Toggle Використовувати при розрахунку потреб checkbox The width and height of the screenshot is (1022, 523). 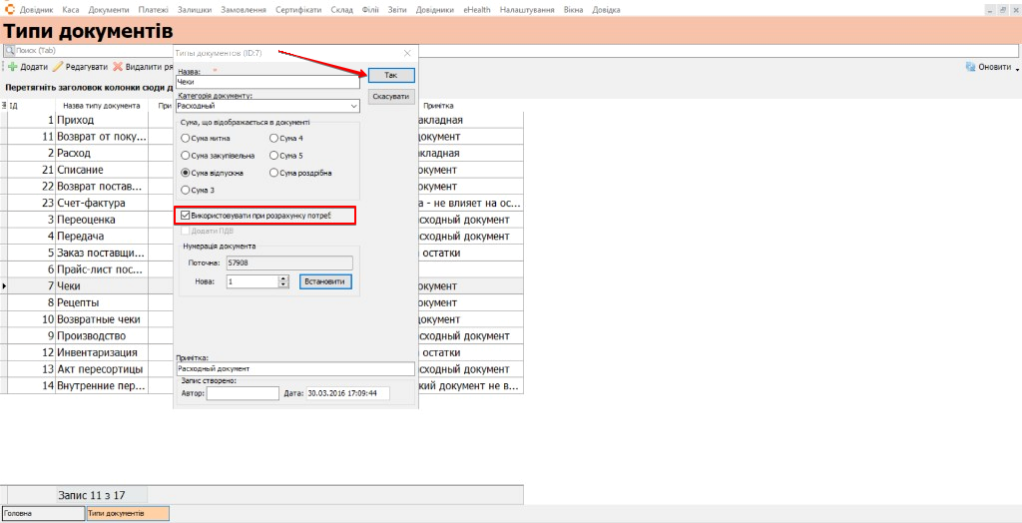[x=185, y=215]
